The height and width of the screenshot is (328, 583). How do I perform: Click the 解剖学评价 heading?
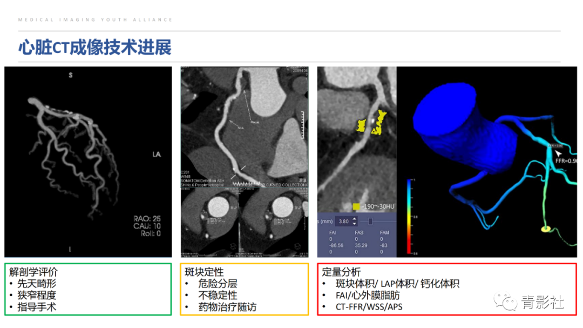click(33, 272)
